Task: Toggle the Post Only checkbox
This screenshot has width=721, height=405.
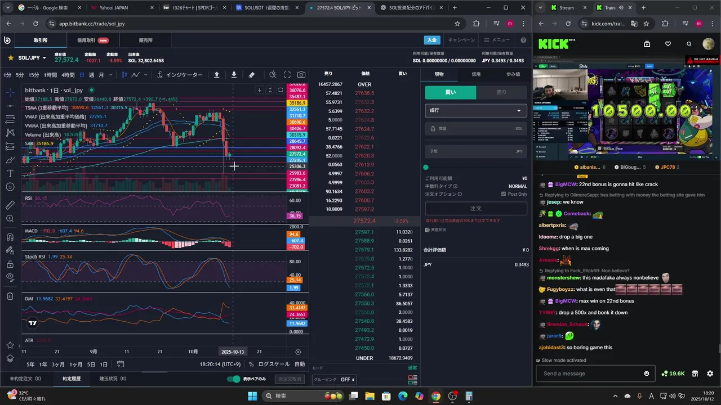Action: point(504,194)
